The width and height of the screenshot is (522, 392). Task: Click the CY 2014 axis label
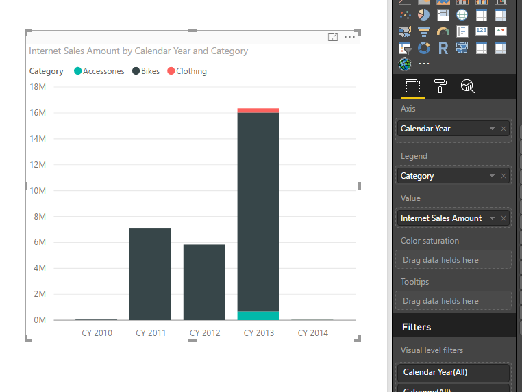[313, 332]
